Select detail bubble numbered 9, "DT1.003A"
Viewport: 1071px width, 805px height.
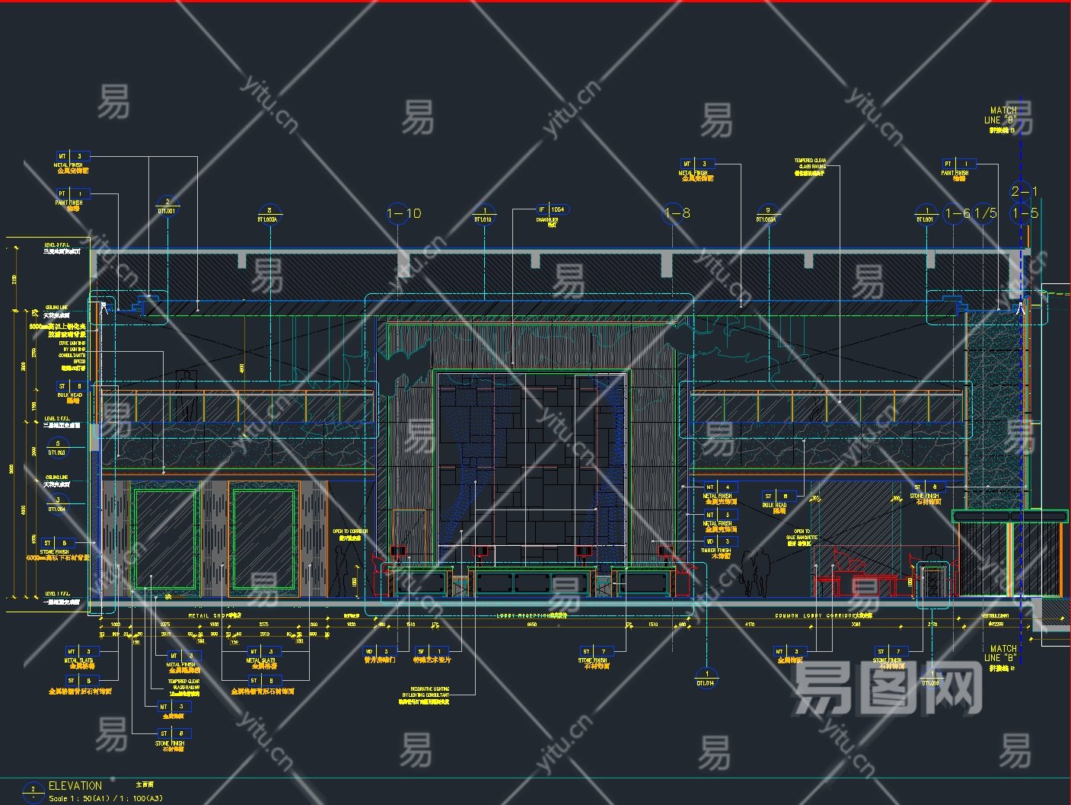pyautogui.click(x=767, y=215)
